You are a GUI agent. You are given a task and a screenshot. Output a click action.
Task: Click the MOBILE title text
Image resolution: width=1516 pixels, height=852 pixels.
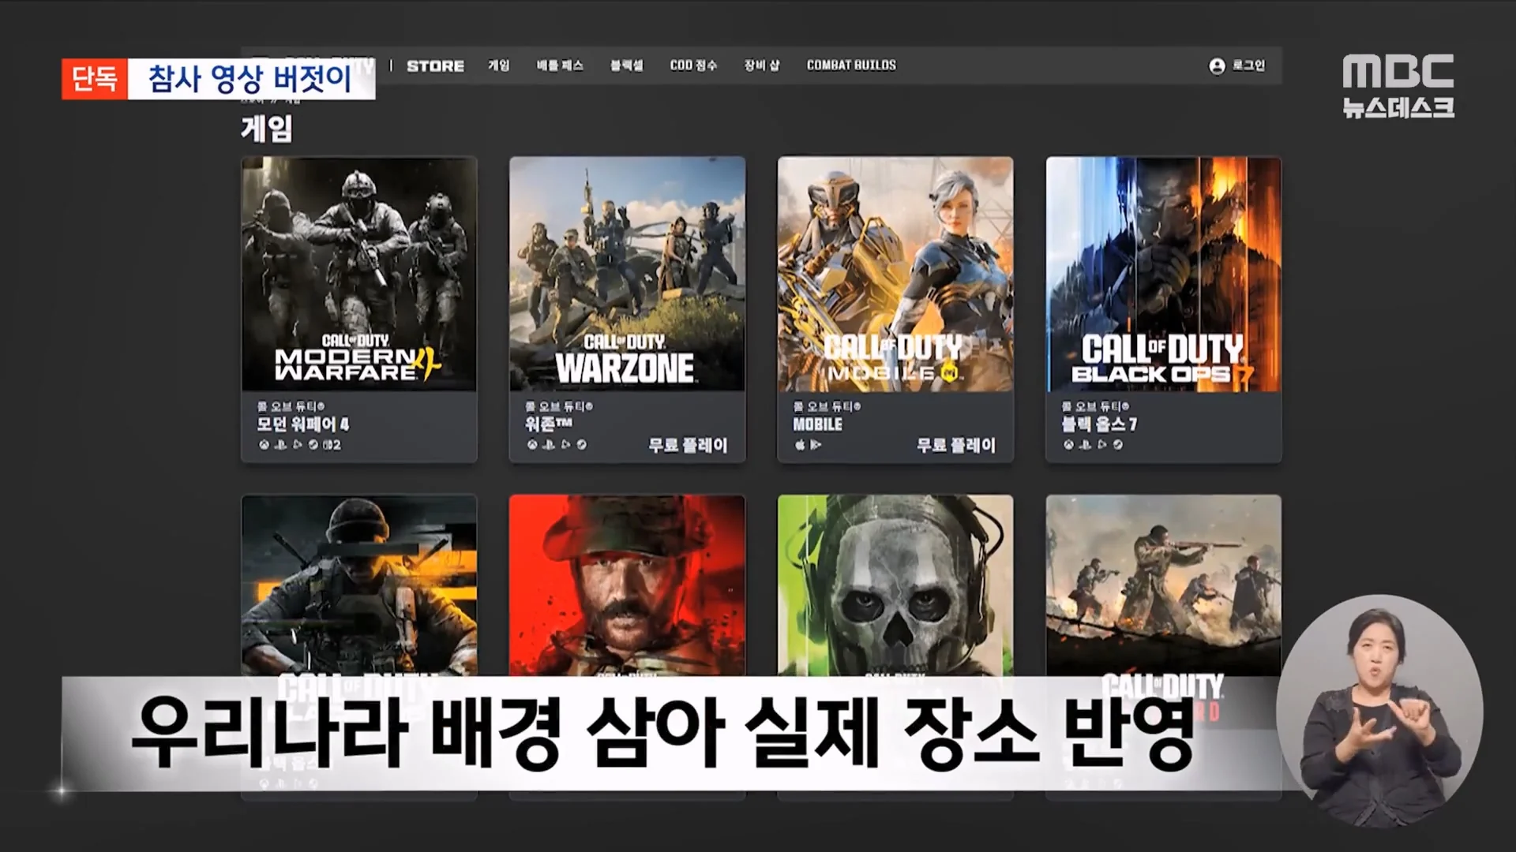818,424
